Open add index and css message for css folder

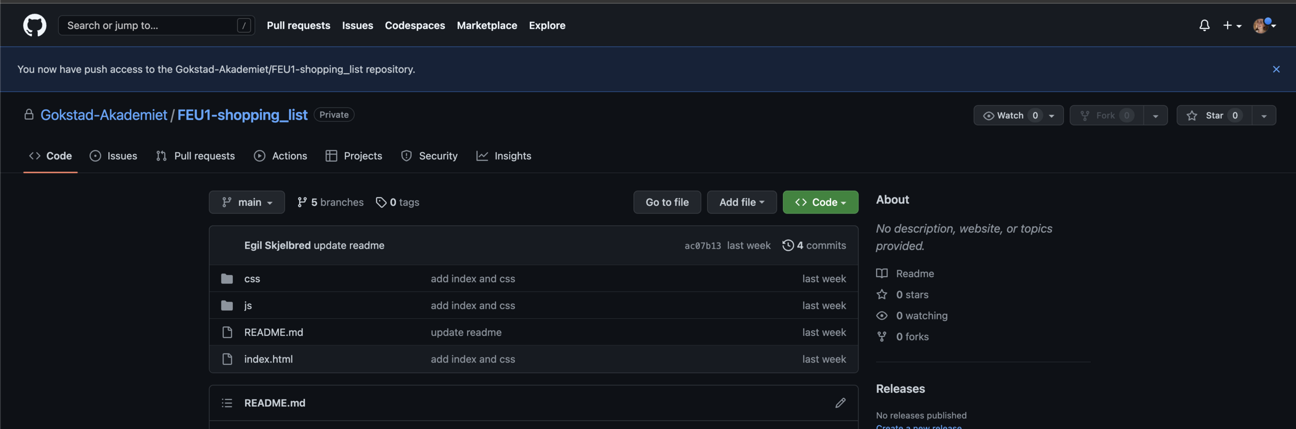(473, 278)
